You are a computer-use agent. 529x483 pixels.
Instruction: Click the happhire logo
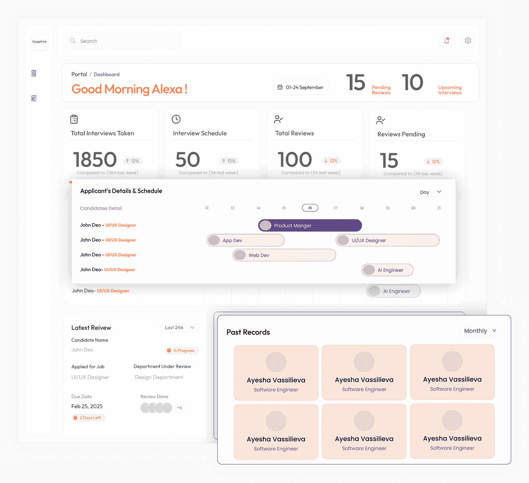coord(39,42)
